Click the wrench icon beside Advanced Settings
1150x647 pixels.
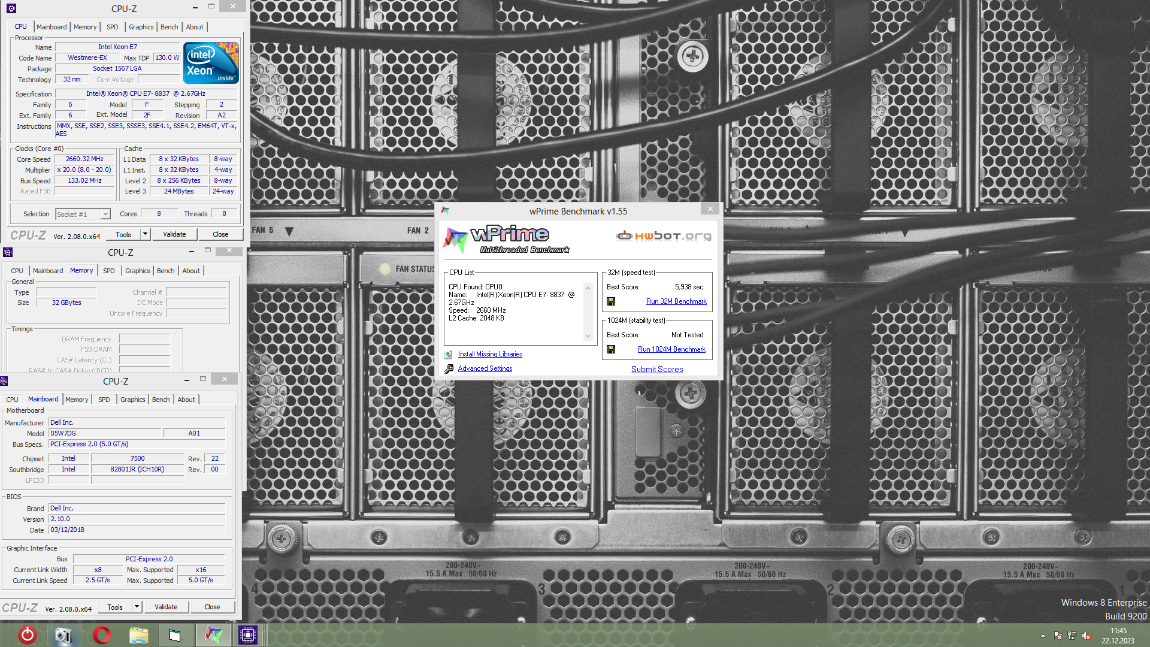click(449, 369)
